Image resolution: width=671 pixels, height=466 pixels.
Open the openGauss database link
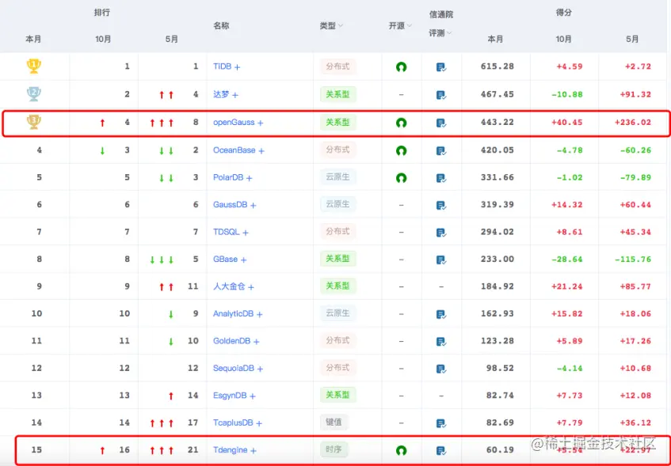[234, 123]
